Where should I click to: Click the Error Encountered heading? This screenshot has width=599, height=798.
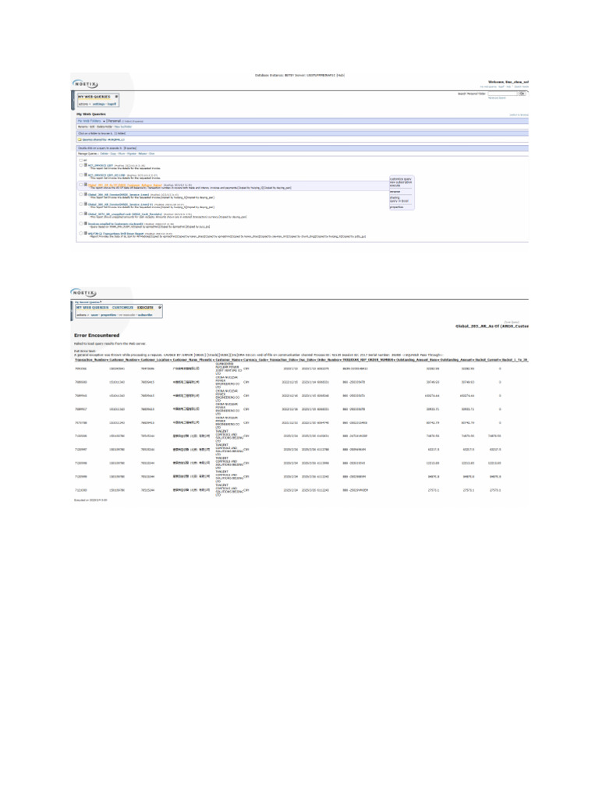point(97,335)
